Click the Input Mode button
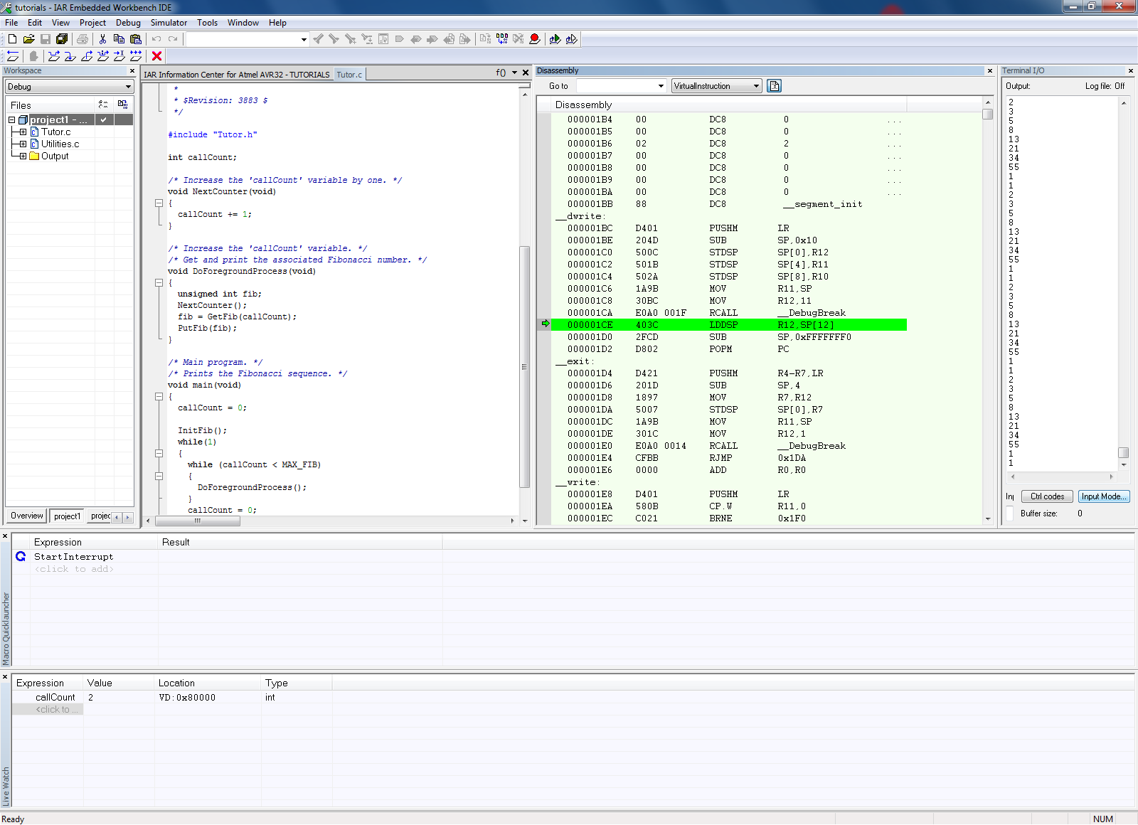 (x=1103, y=496)
